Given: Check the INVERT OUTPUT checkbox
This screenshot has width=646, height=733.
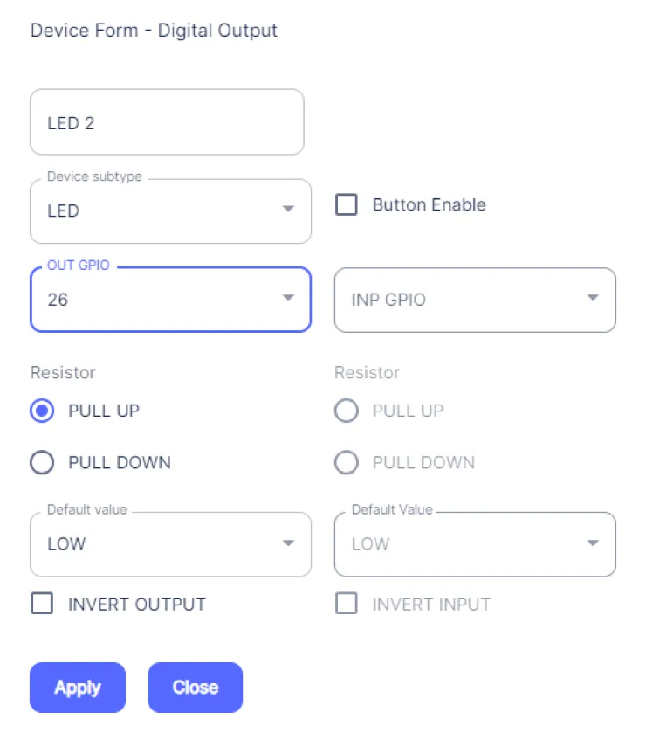Looking at the screenshot, I should (42, 603).
